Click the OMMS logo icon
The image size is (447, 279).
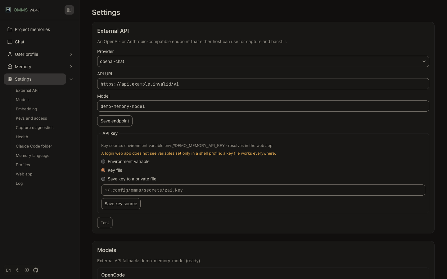(8, 10)
